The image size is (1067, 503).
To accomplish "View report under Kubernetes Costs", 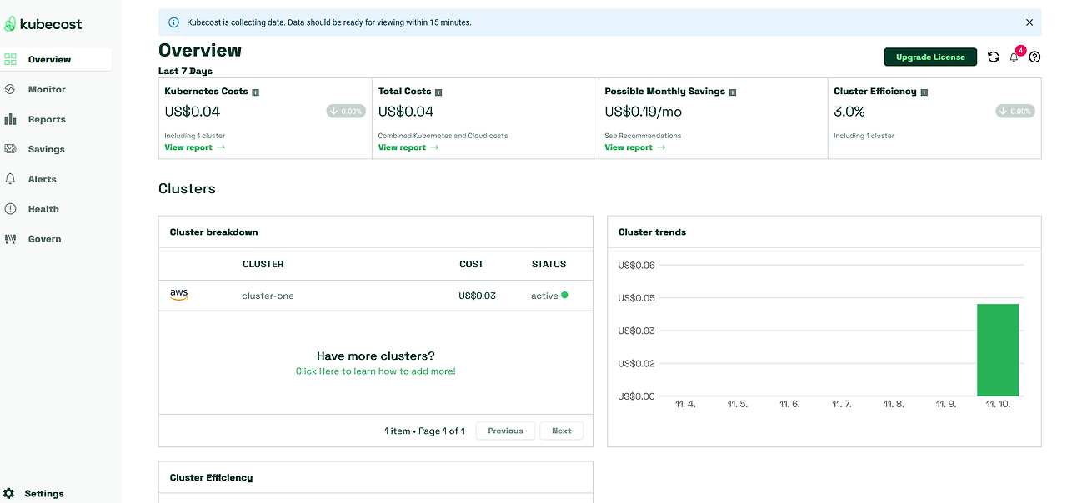I will click(195, 147).
